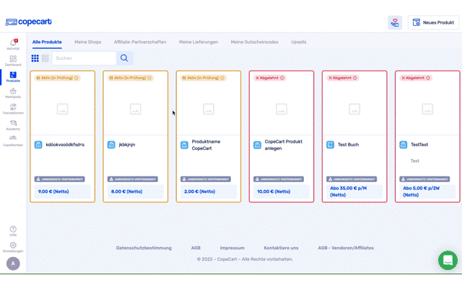Click the magnifier search button

point(124,58)
